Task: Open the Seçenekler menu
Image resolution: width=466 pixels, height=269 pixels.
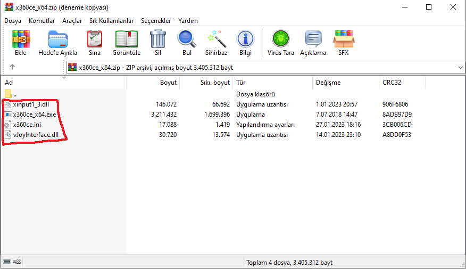Action: [156, 21]
